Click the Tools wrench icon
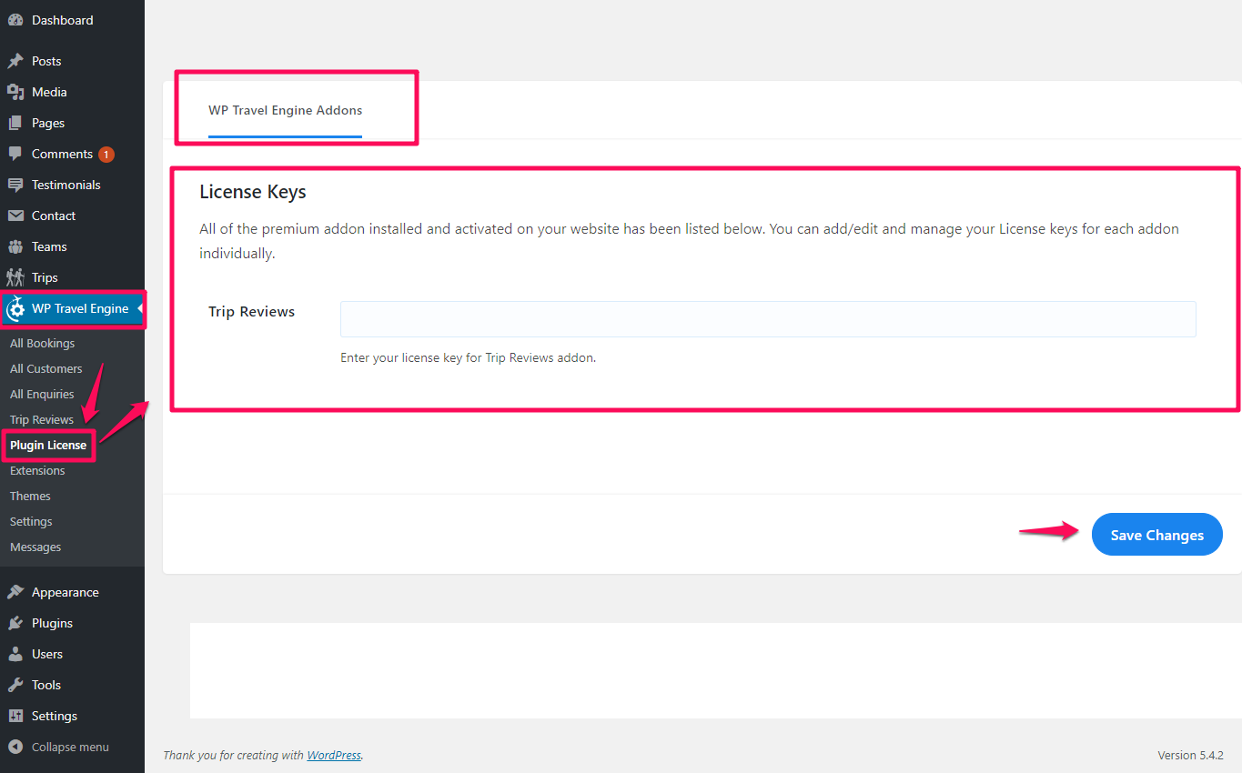The width and height of the screenshot is (1242, 773). 15,685
